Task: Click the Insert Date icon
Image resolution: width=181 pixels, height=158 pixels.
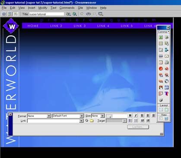Action: click(x=161, y=62)
